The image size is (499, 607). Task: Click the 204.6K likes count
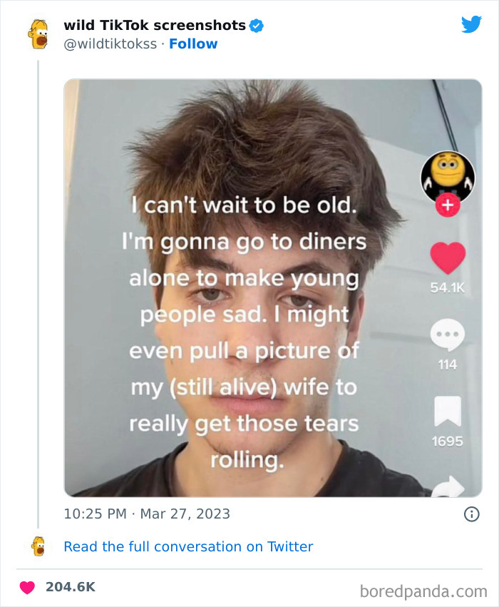[x=71, y=587]
